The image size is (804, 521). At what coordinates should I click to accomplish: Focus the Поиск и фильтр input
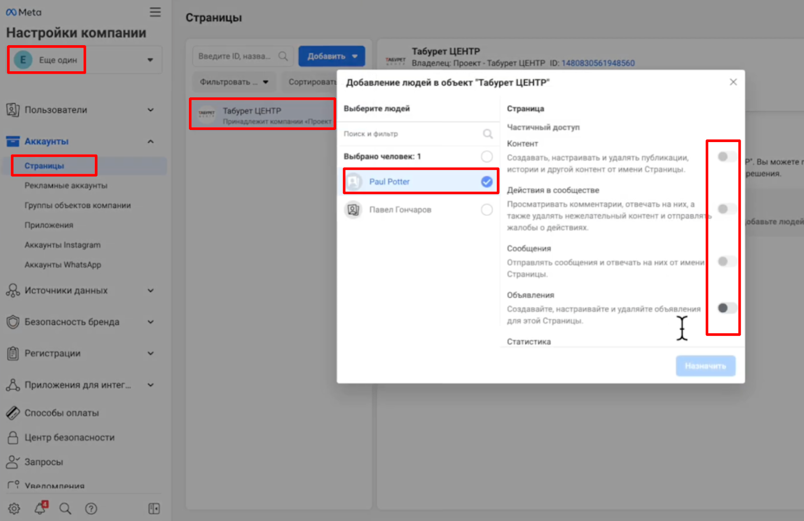(418, 134)
